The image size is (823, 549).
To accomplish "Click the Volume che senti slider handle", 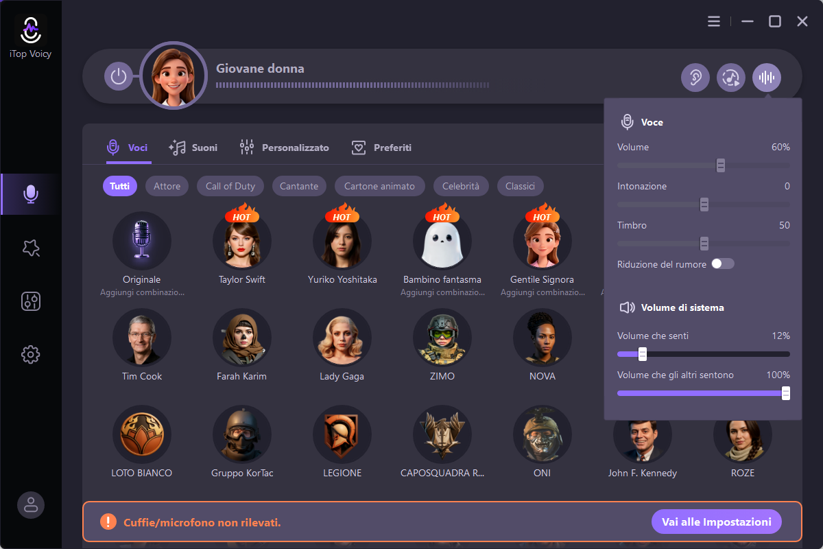I will click(x=643, y=354).
